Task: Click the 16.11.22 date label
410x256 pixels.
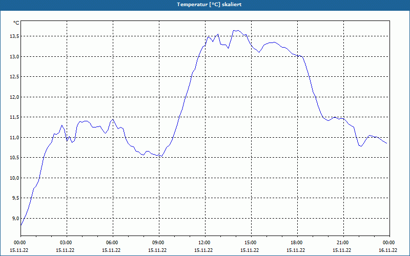Action: (x=388, y=250)
